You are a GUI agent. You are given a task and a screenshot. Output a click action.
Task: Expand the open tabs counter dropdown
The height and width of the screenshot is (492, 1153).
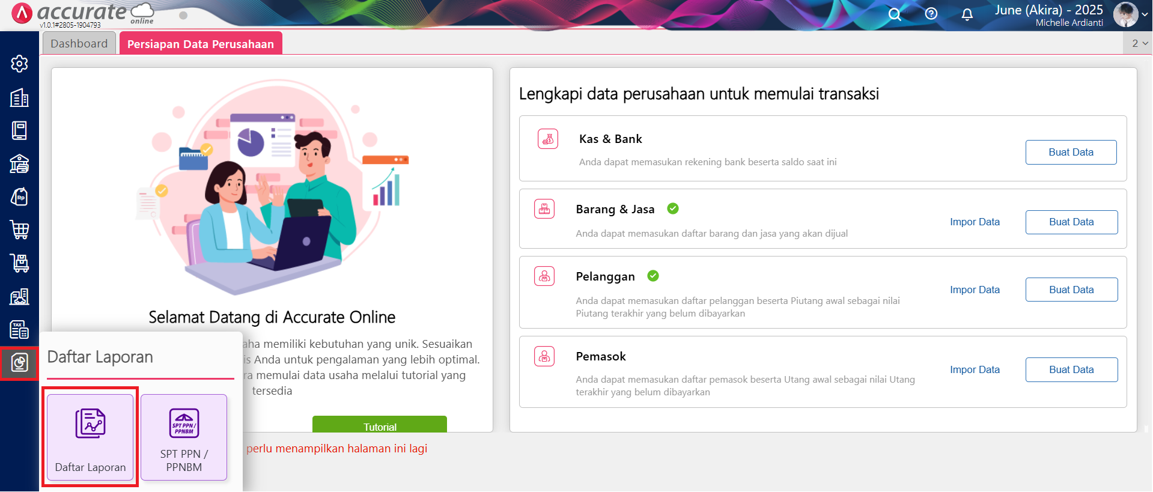coord(1140,43)
